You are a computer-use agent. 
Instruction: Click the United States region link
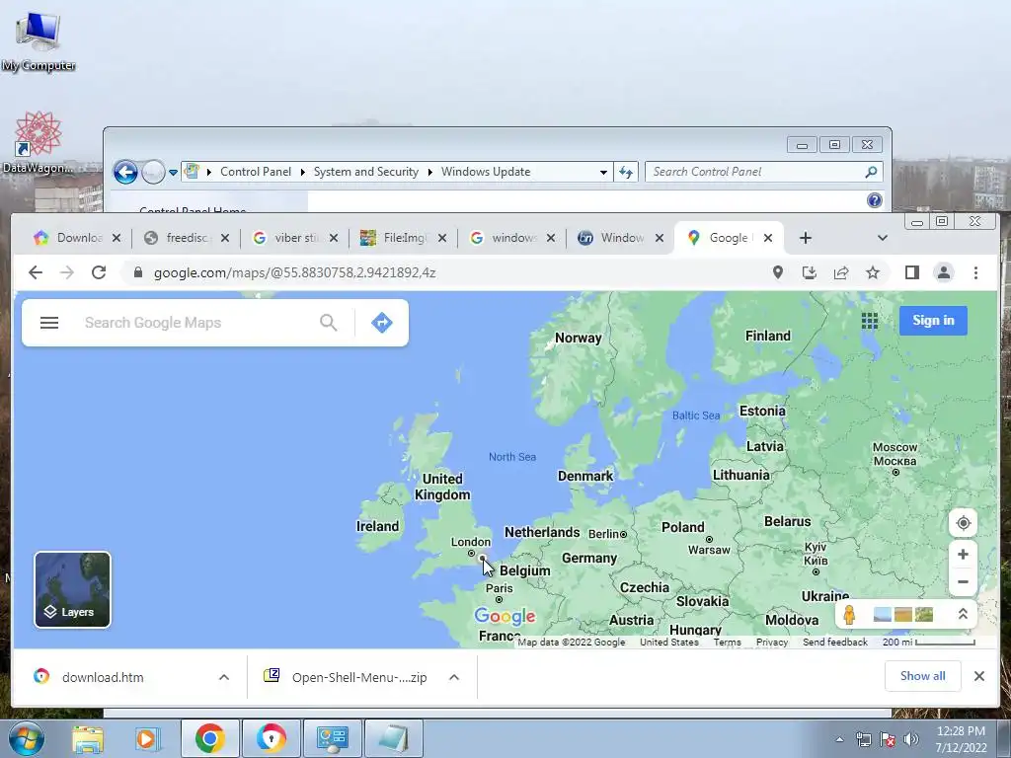[668, 642]
